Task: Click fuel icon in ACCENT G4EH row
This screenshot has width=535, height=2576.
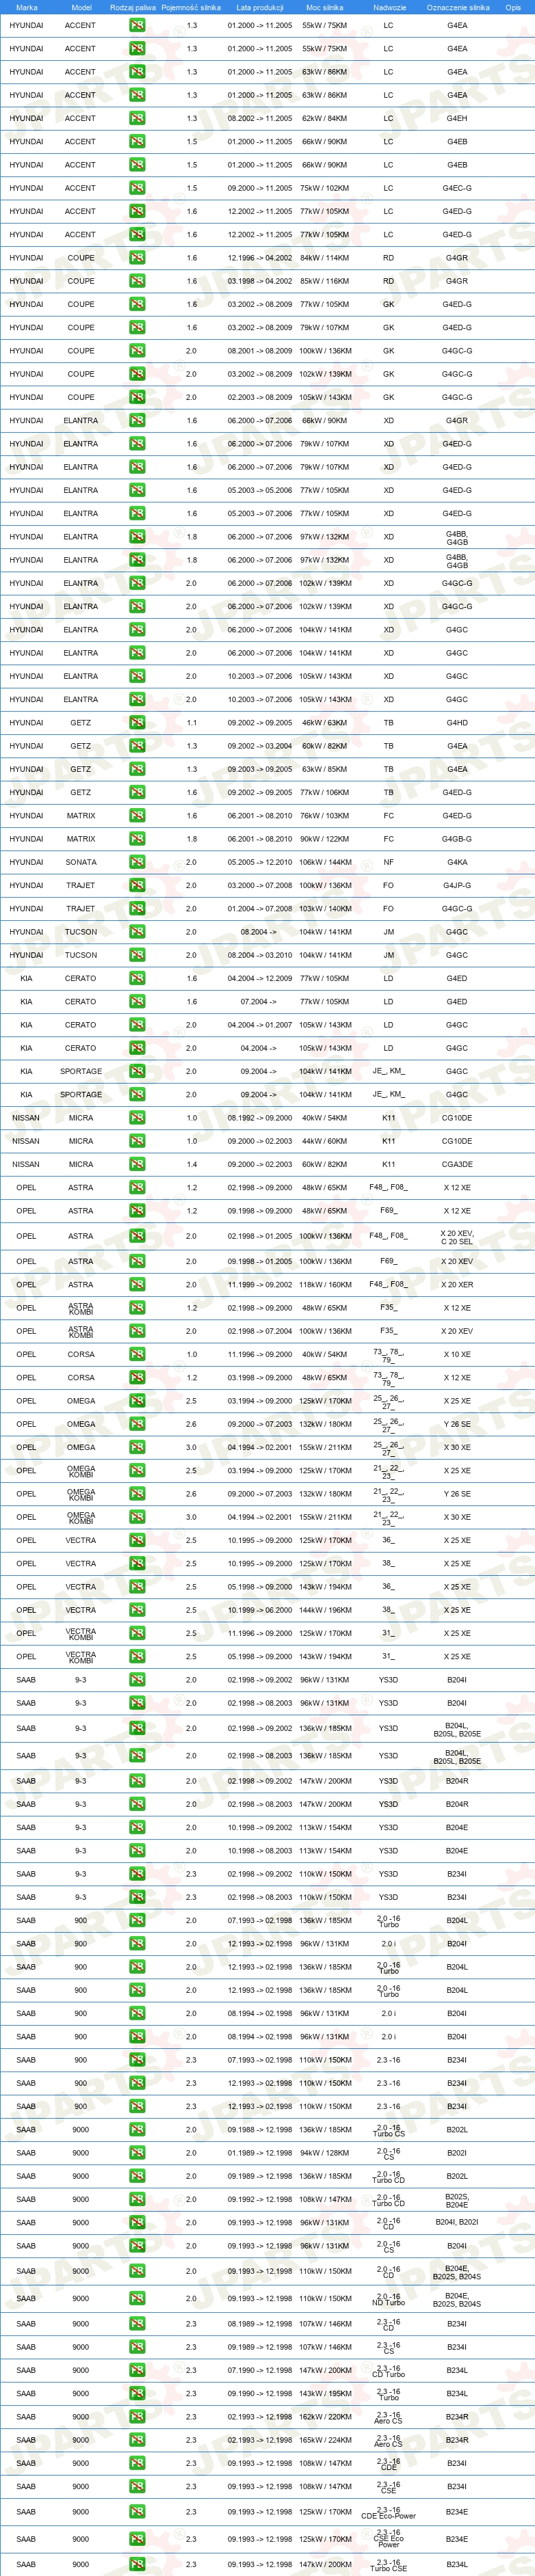Action: click(137, 118)
